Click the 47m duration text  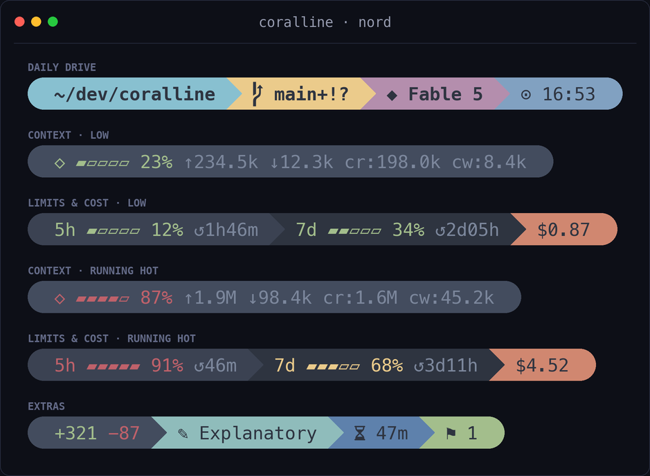[392, 433]
